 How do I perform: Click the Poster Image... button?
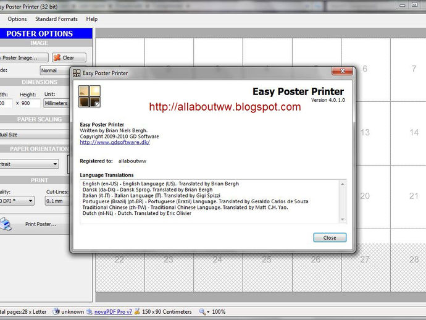tap(23, 57)
